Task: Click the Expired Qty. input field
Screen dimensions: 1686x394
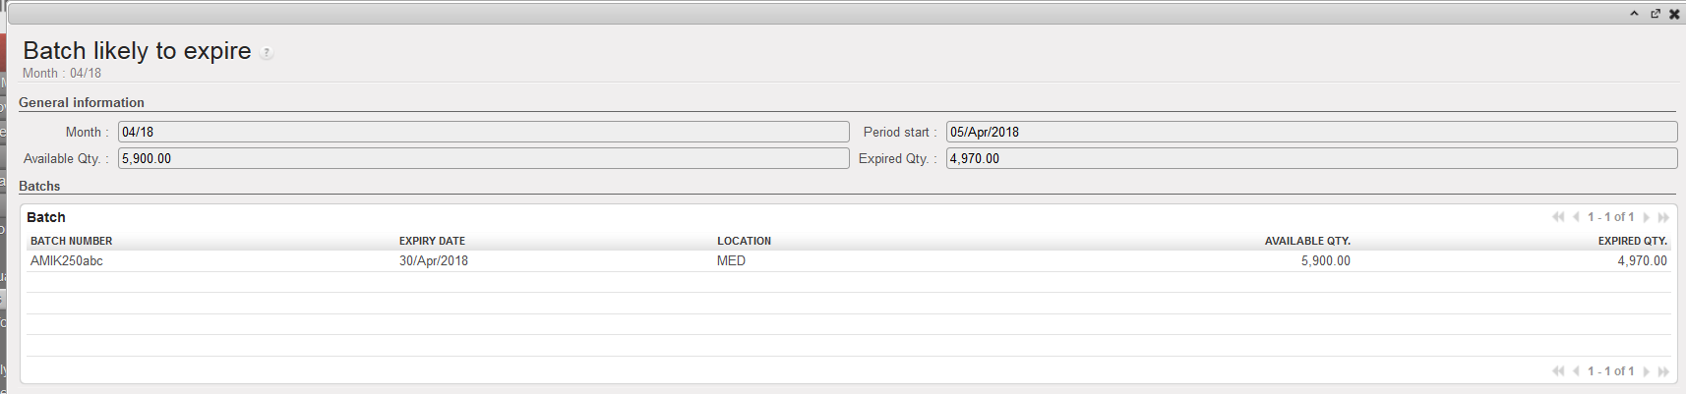Action: tap(1311, 158)
